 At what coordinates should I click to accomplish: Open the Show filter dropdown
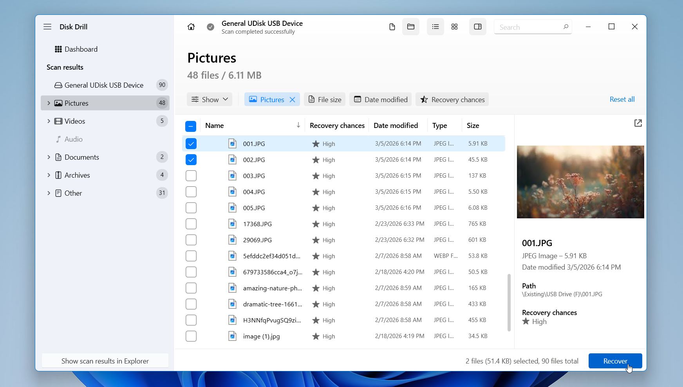(209, 99)
